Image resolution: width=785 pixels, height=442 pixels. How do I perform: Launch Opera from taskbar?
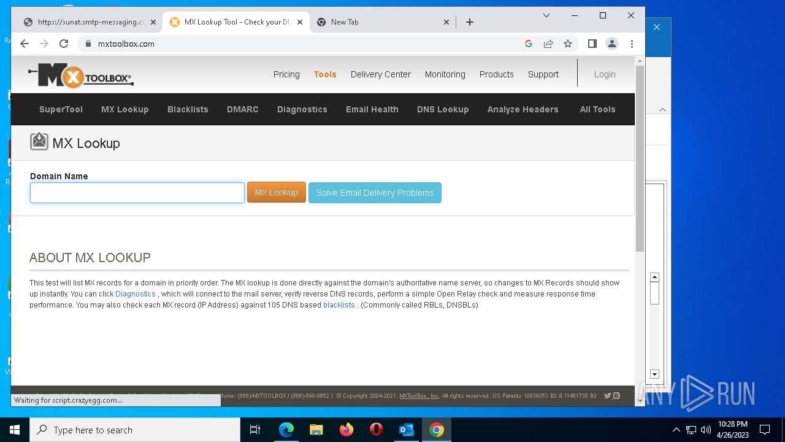click(x=377, y=430)
